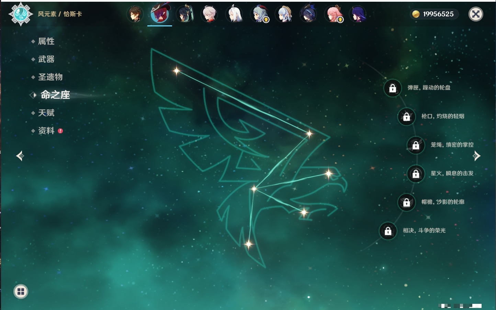Viewport: 496px width, 310px height.
Task: Click the Anemo element emblem icon
Action: coord(21,14)
